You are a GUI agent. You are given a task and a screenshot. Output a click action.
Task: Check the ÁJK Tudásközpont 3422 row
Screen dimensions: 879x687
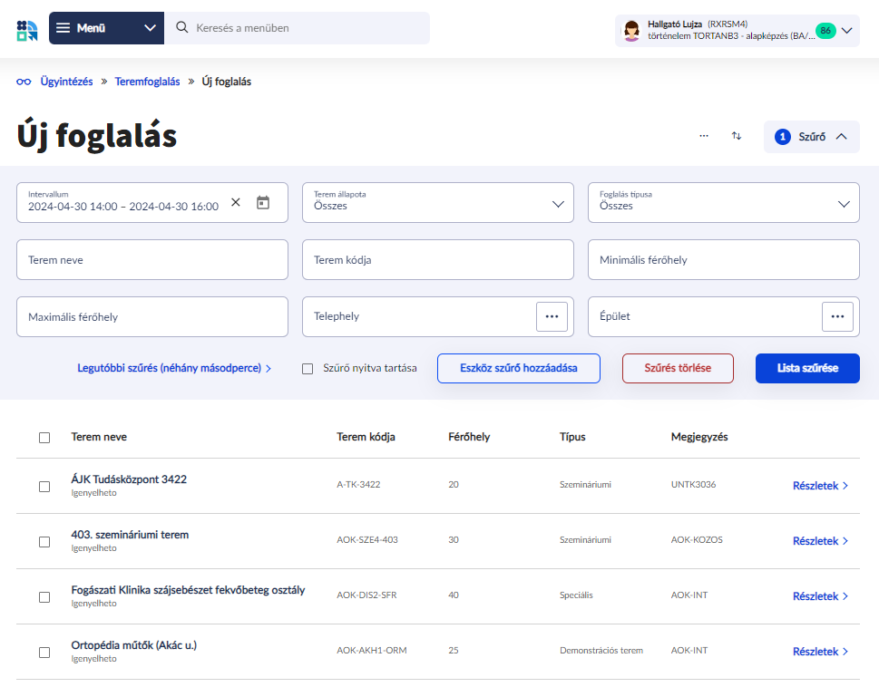pos(44,487)
